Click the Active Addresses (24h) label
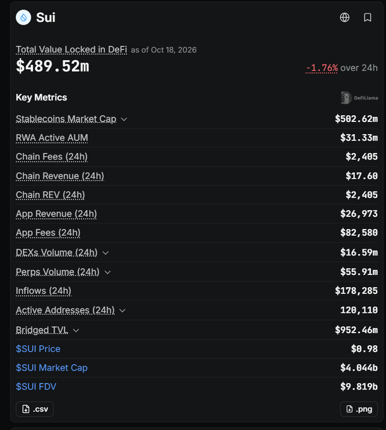This screenshot has width=386, height=430. pyautogui.click(x=65, y=310)
